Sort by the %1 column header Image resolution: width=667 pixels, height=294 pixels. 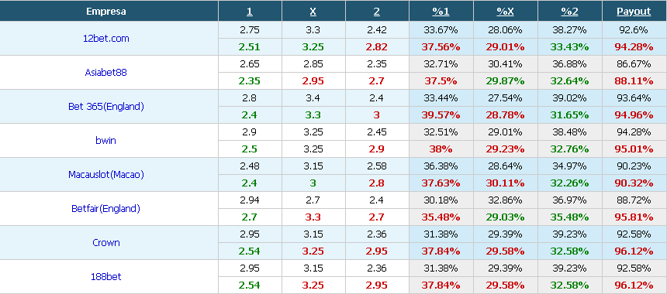(441, 12)
